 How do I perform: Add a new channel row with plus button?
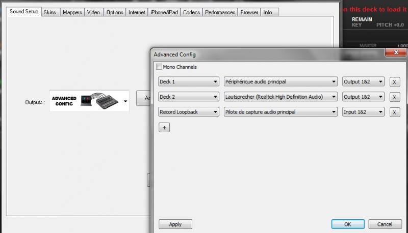tap(164, 128)
